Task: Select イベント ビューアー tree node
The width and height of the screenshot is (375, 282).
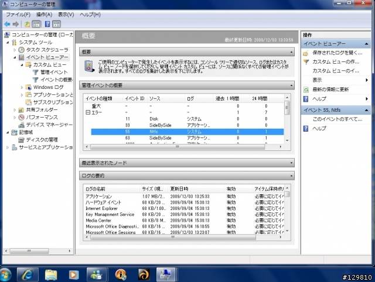Action: coord(47,57)
